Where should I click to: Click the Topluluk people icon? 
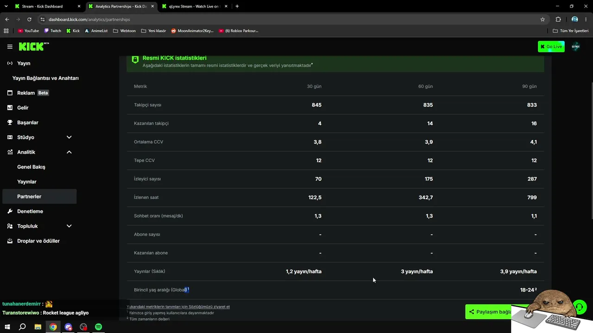10,226
